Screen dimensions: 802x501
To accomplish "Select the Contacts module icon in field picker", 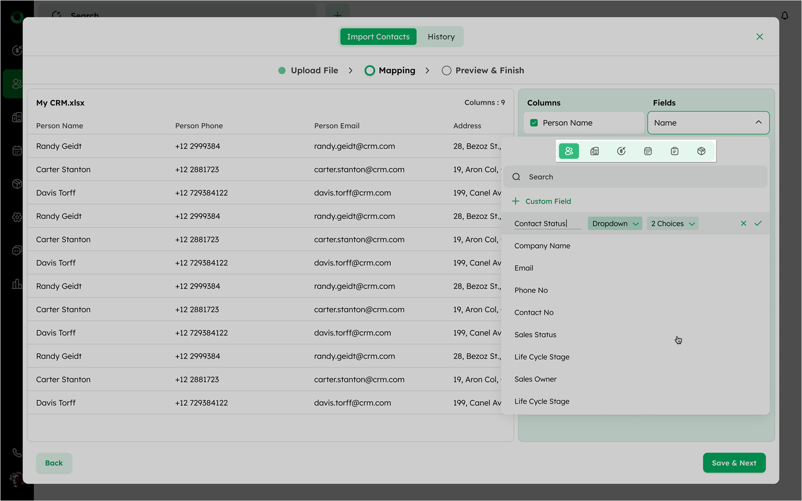I will 569,151.
